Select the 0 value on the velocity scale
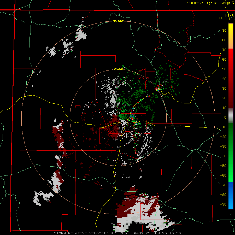This screenshot has width=235, height=235. (225, 118)
